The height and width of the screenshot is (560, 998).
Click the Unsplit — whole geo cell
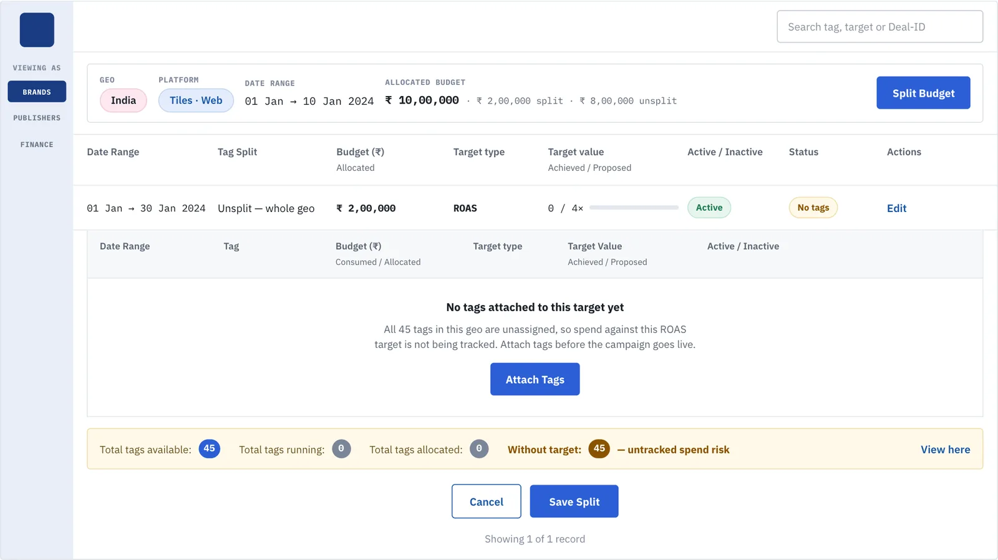click(x=266, y=208)
